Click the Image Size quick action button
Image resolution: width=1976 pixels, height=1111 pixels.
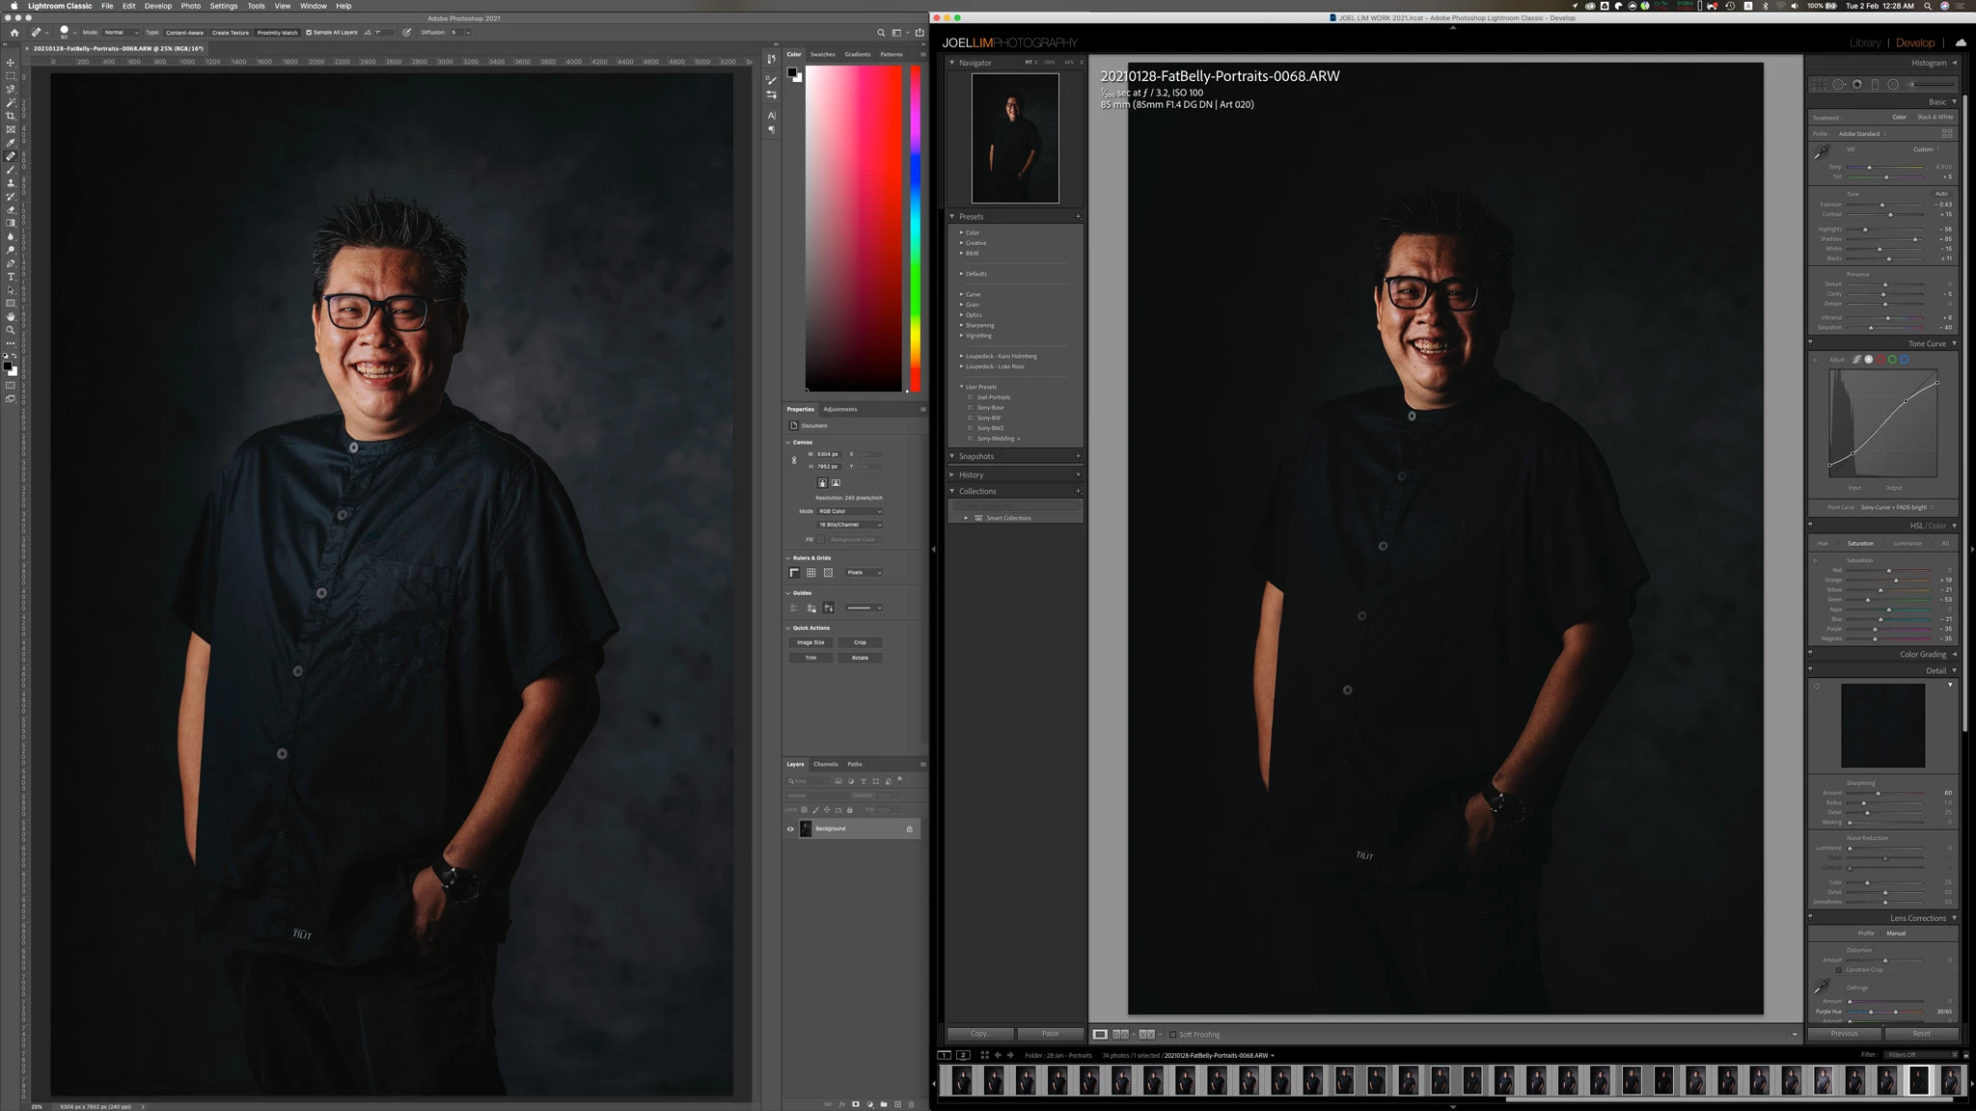(x=810, y=642)
